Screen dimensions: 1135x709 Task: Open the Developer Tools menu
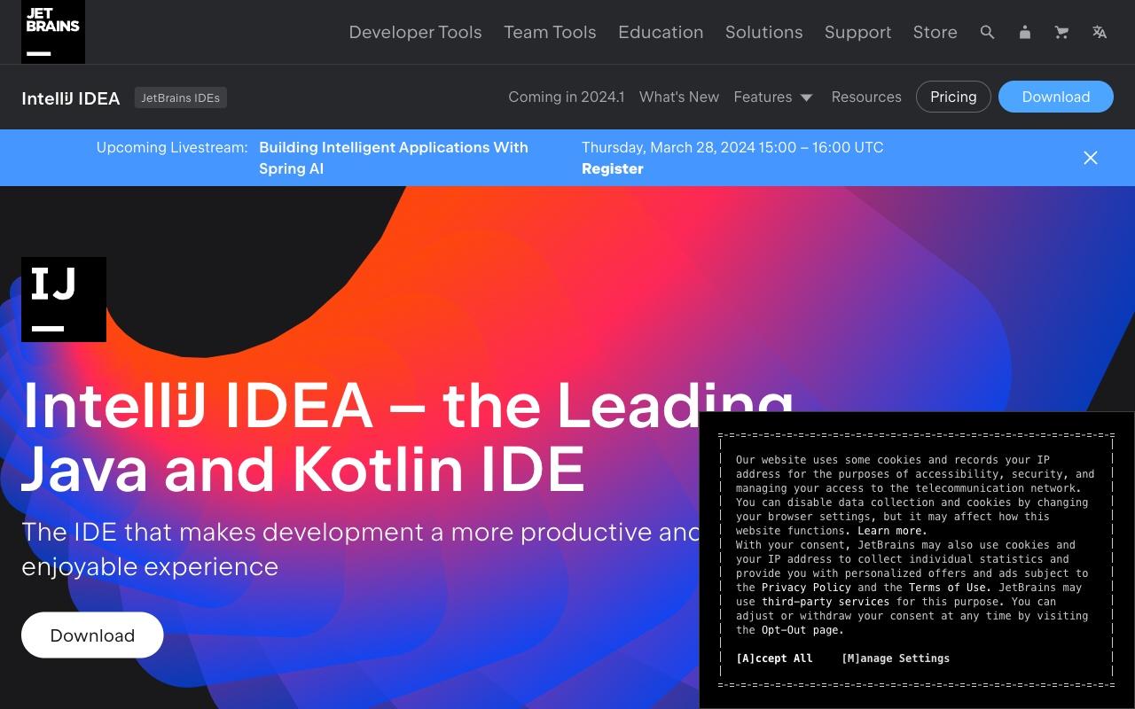point(415,32)
